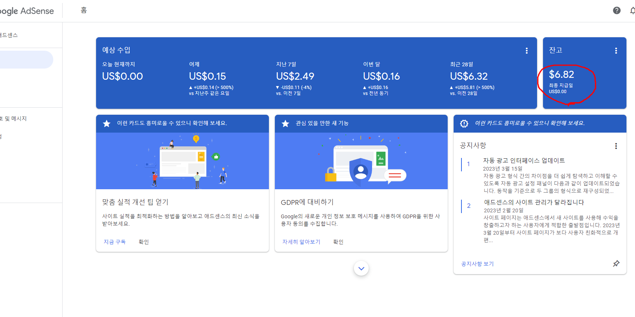The image size is (635, 317).
Task: Select the highlighted sidebar menu item
Action: [26, 60]
